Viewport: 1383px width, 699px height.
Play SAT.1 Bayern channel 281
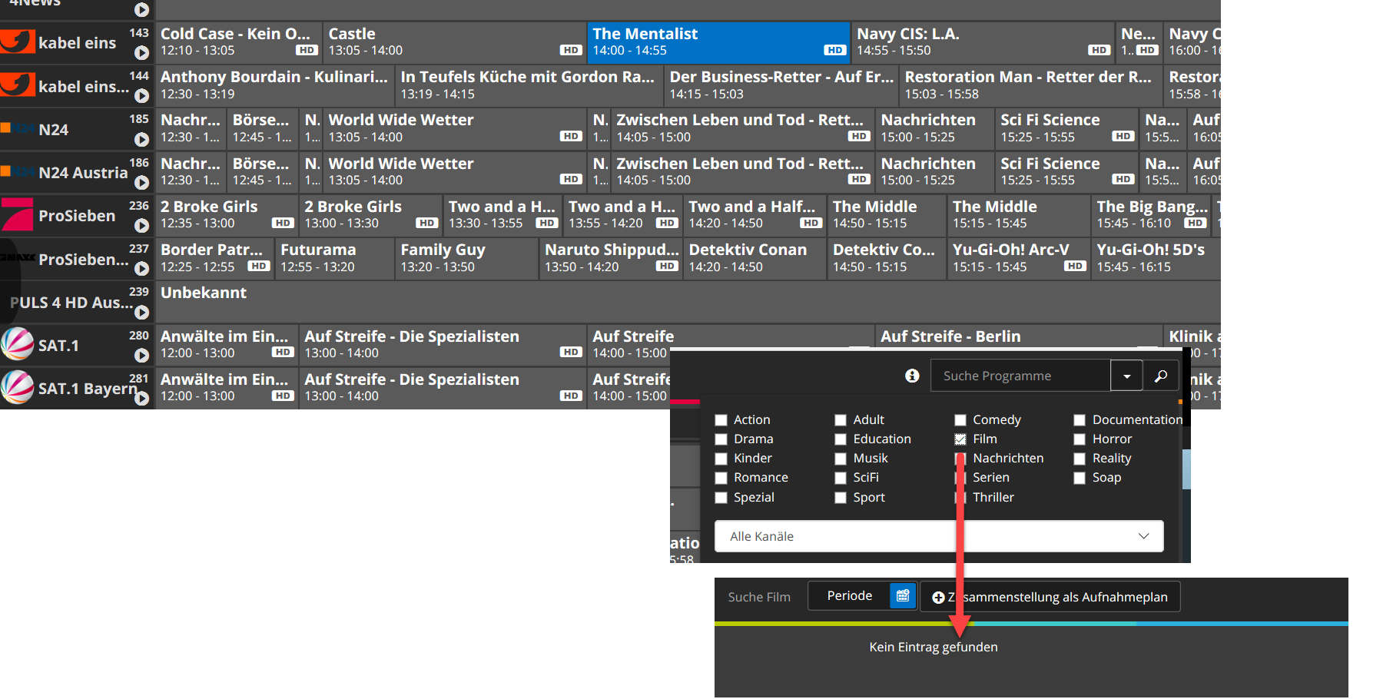click(141, 399)
